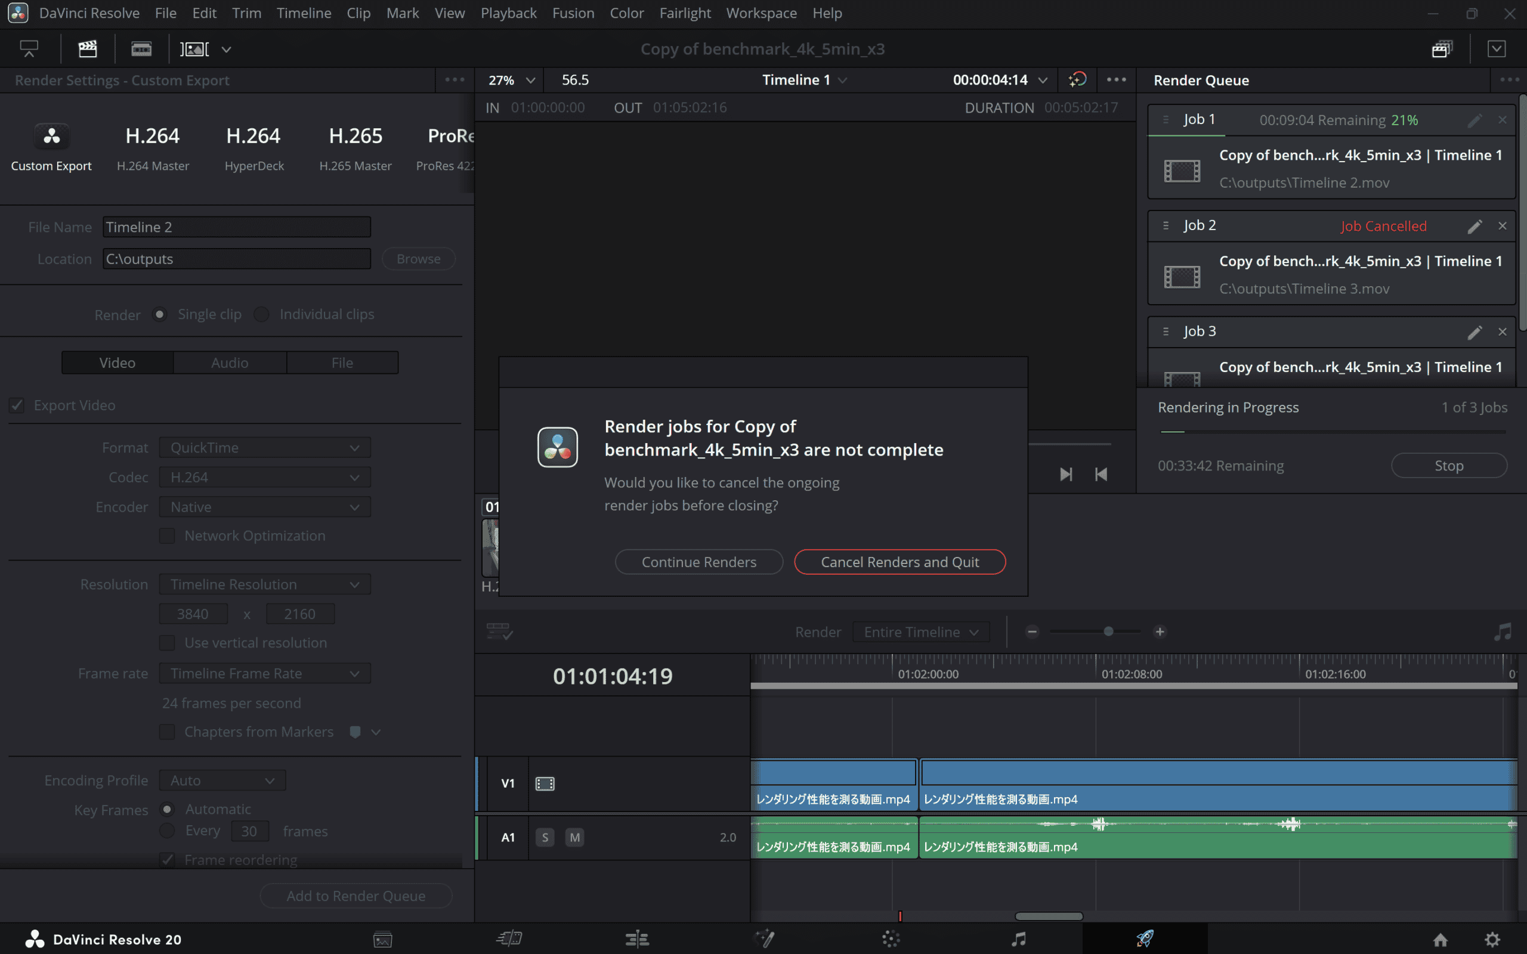Toggle timeline view options checklist icon

point(499,631)
